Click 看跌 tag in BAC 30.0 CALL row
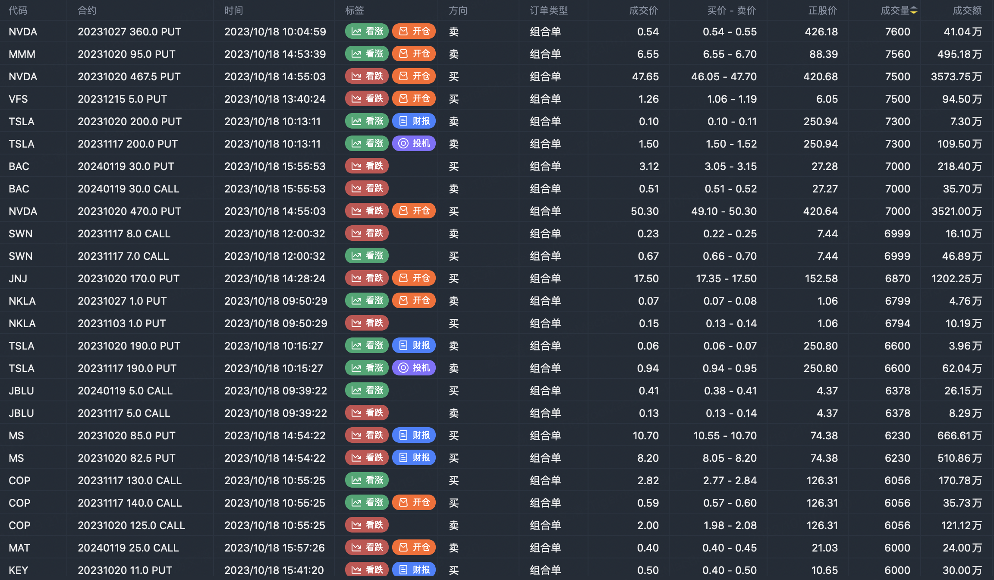 (367, 189)
